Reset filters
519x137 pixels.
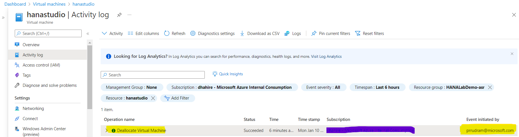click(370, 34)
